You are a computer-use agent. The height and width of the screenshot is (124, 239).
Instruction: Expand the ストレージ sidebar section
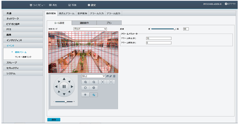coord(23,62)
